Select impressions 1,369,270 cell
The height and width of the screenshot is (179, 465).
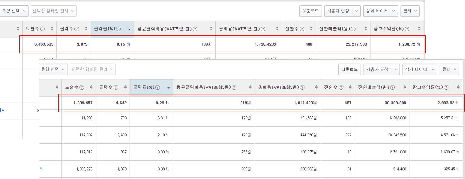tap(79, 169)
